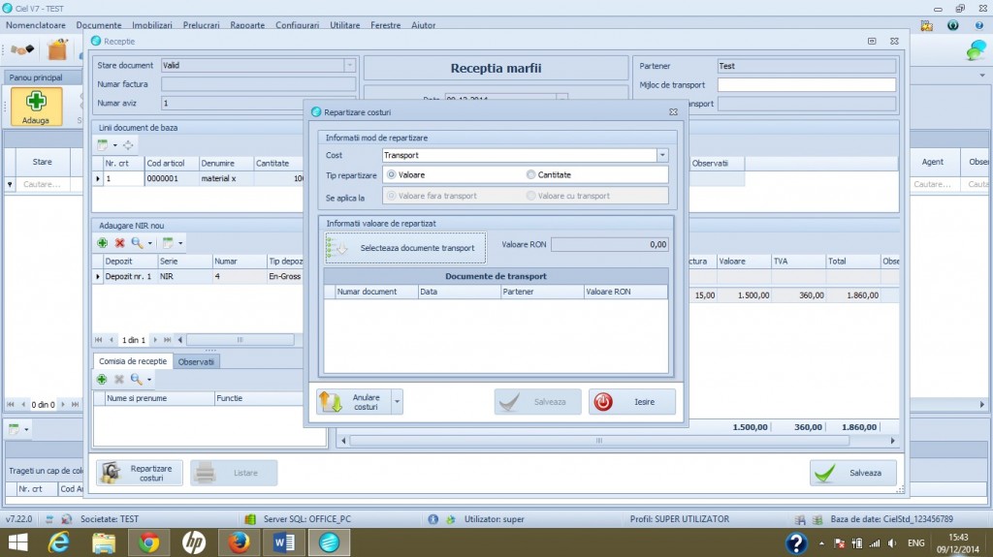Click grid layout icon in NIR toolbar
Image resolution: width=993 pixels, height=557 pixels.
(168, 242)
